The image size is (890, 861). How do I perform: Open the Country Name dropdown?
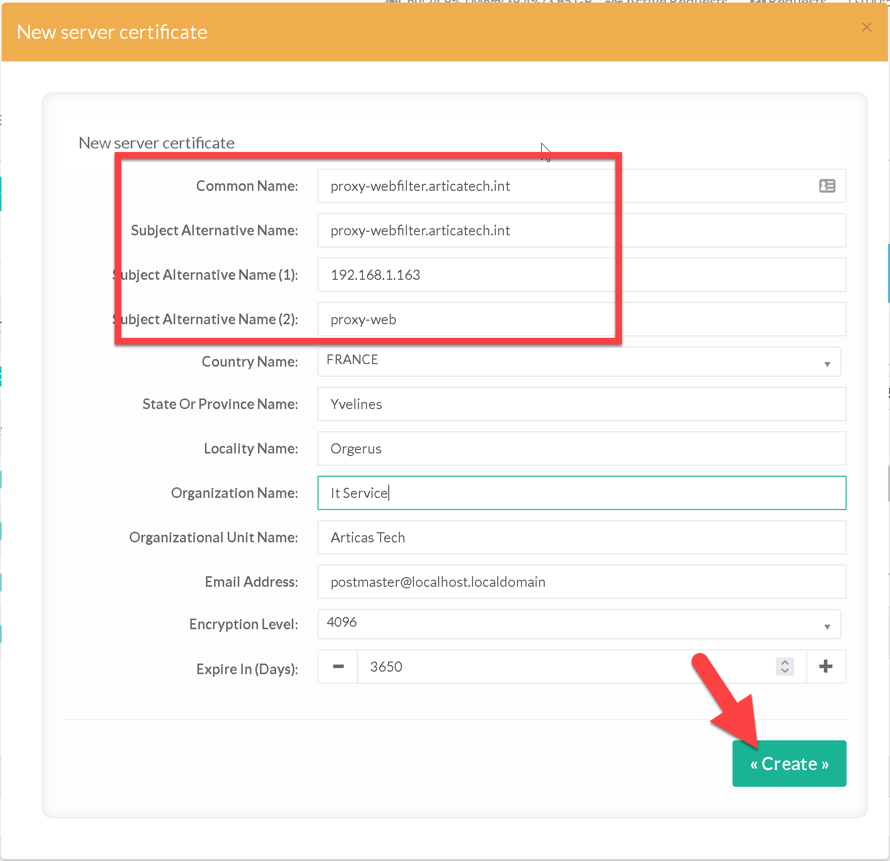coord(579,361)
